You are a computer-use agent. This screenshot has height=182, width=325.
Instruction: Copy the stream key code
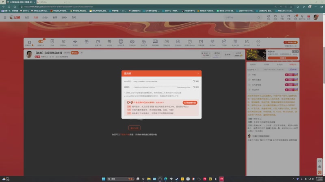tap(196, 87)
